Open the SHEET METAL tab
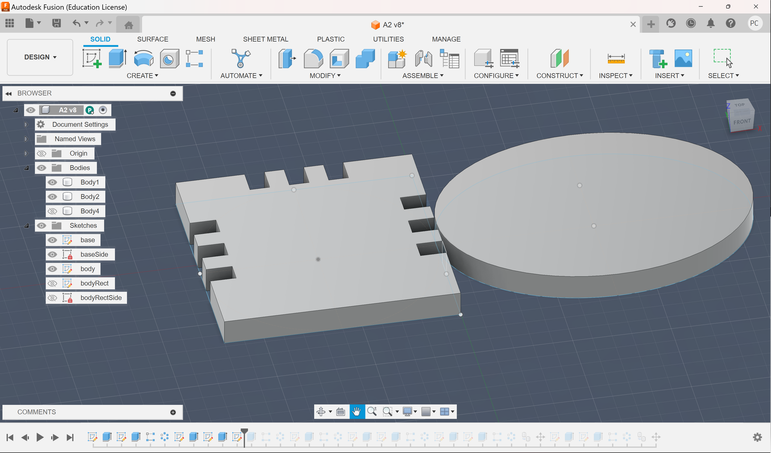 pyautogui.click(x=265, y=39)
